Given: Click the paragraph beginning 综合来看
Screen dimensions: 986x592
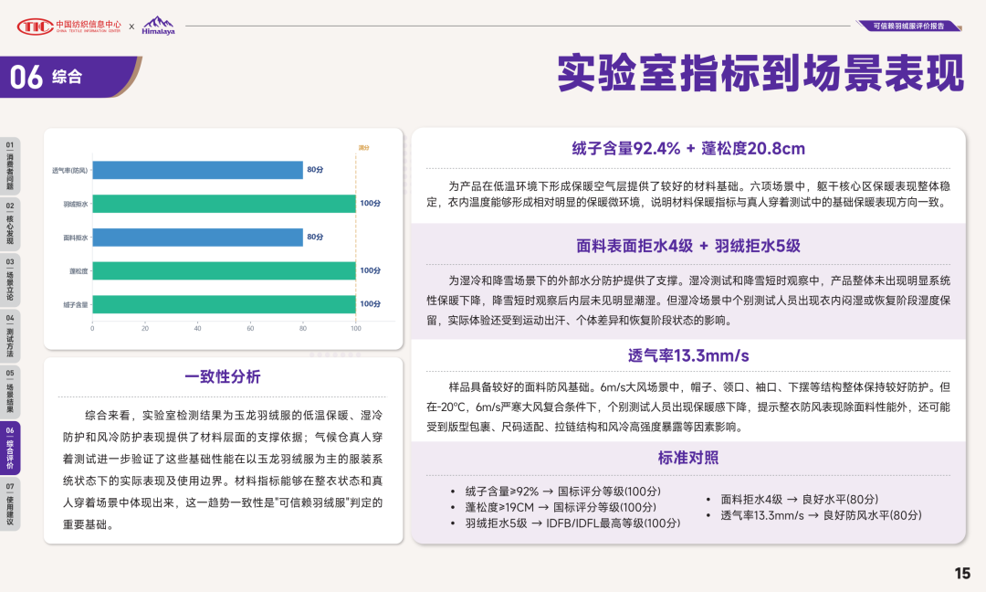Looking at the screenshot, I should (223, 470).
